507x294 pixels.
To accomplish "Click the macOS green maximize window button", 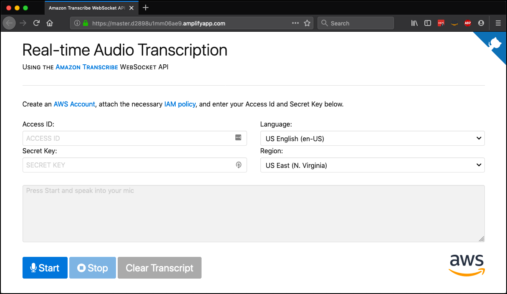I will coord(25,8).
